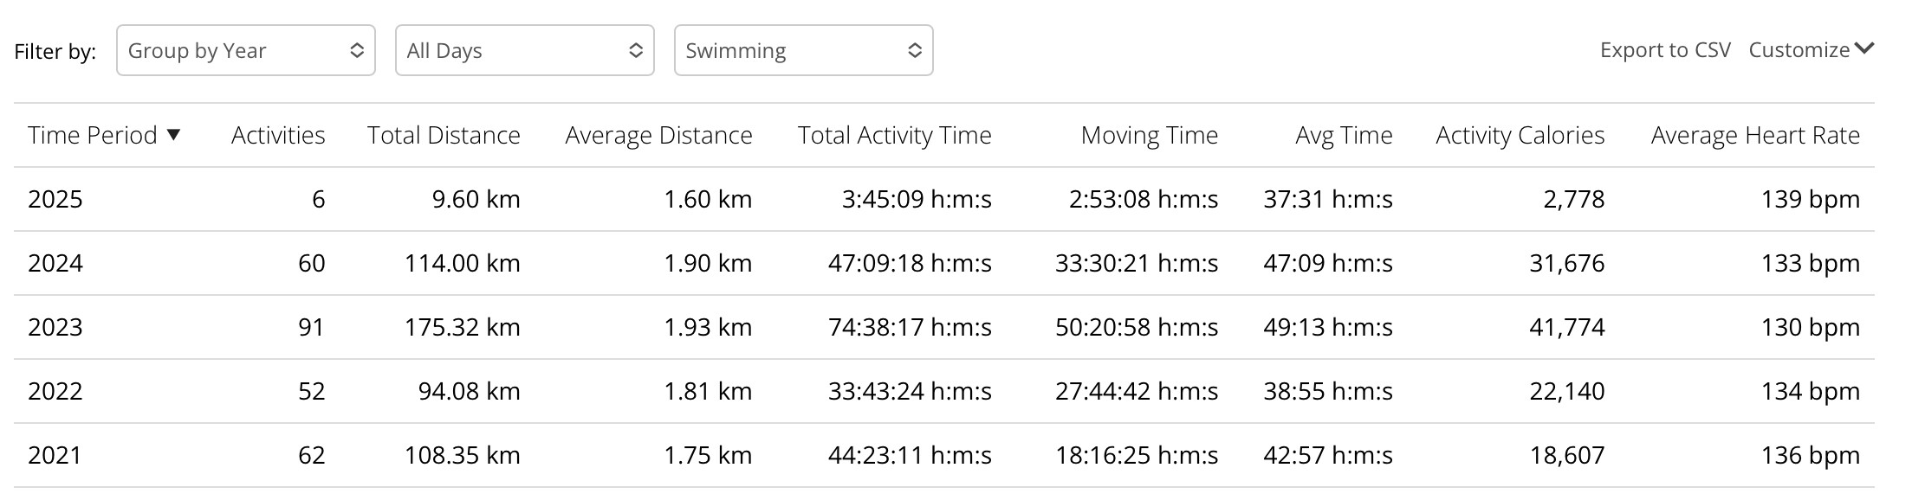Select the 2025 row
This screenshot has width=1912, height=500.
coord(55,199)
